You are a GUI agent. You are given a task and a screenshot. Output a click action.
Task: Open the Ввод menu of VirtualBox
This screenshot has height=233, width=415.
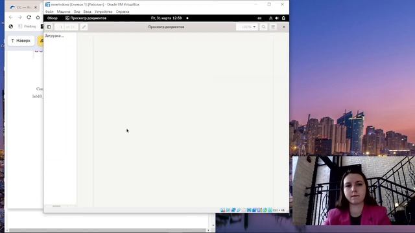pos(87,12)
